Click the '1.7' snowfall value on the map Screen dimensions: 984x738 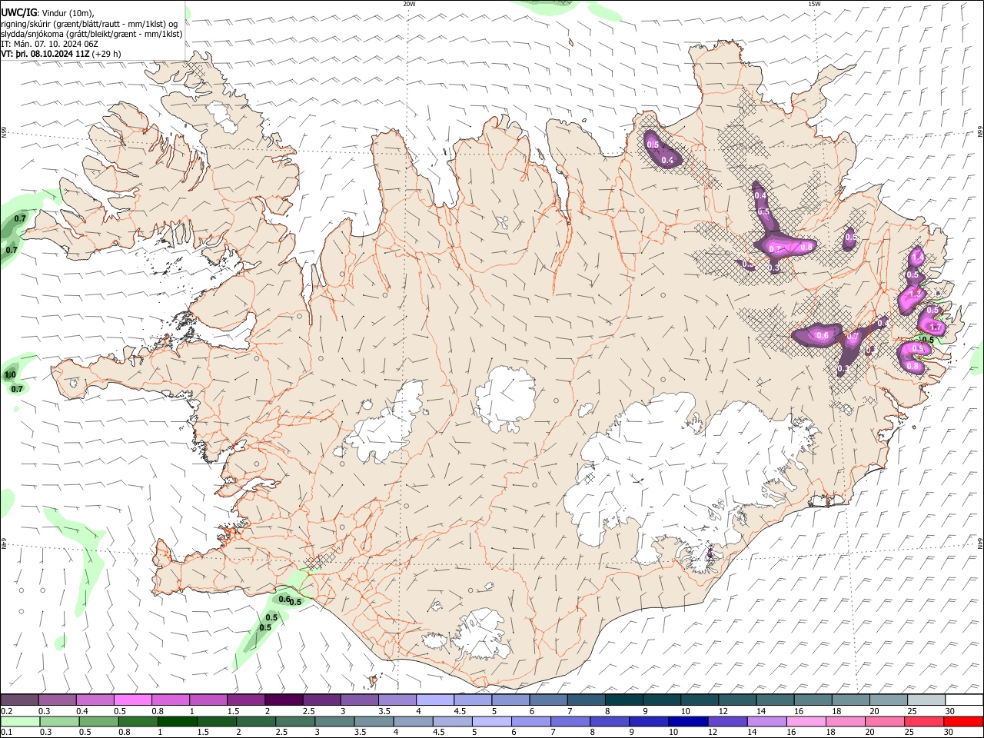click(x=936, y=327)
